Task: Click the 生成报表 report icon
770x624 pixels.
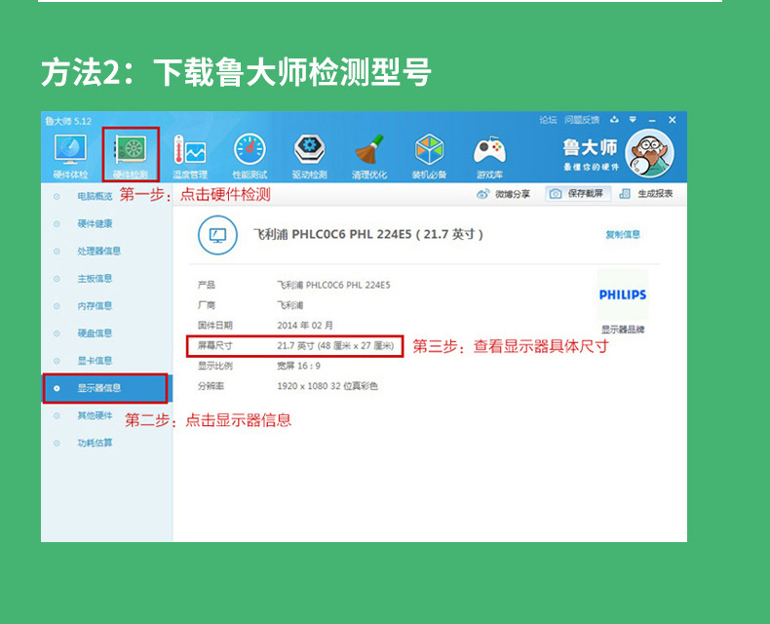Action: pos(625,194)
